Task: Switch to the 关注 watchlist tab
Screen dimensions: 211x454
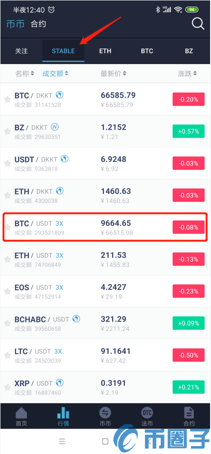Action: click(x=21, y=51)
